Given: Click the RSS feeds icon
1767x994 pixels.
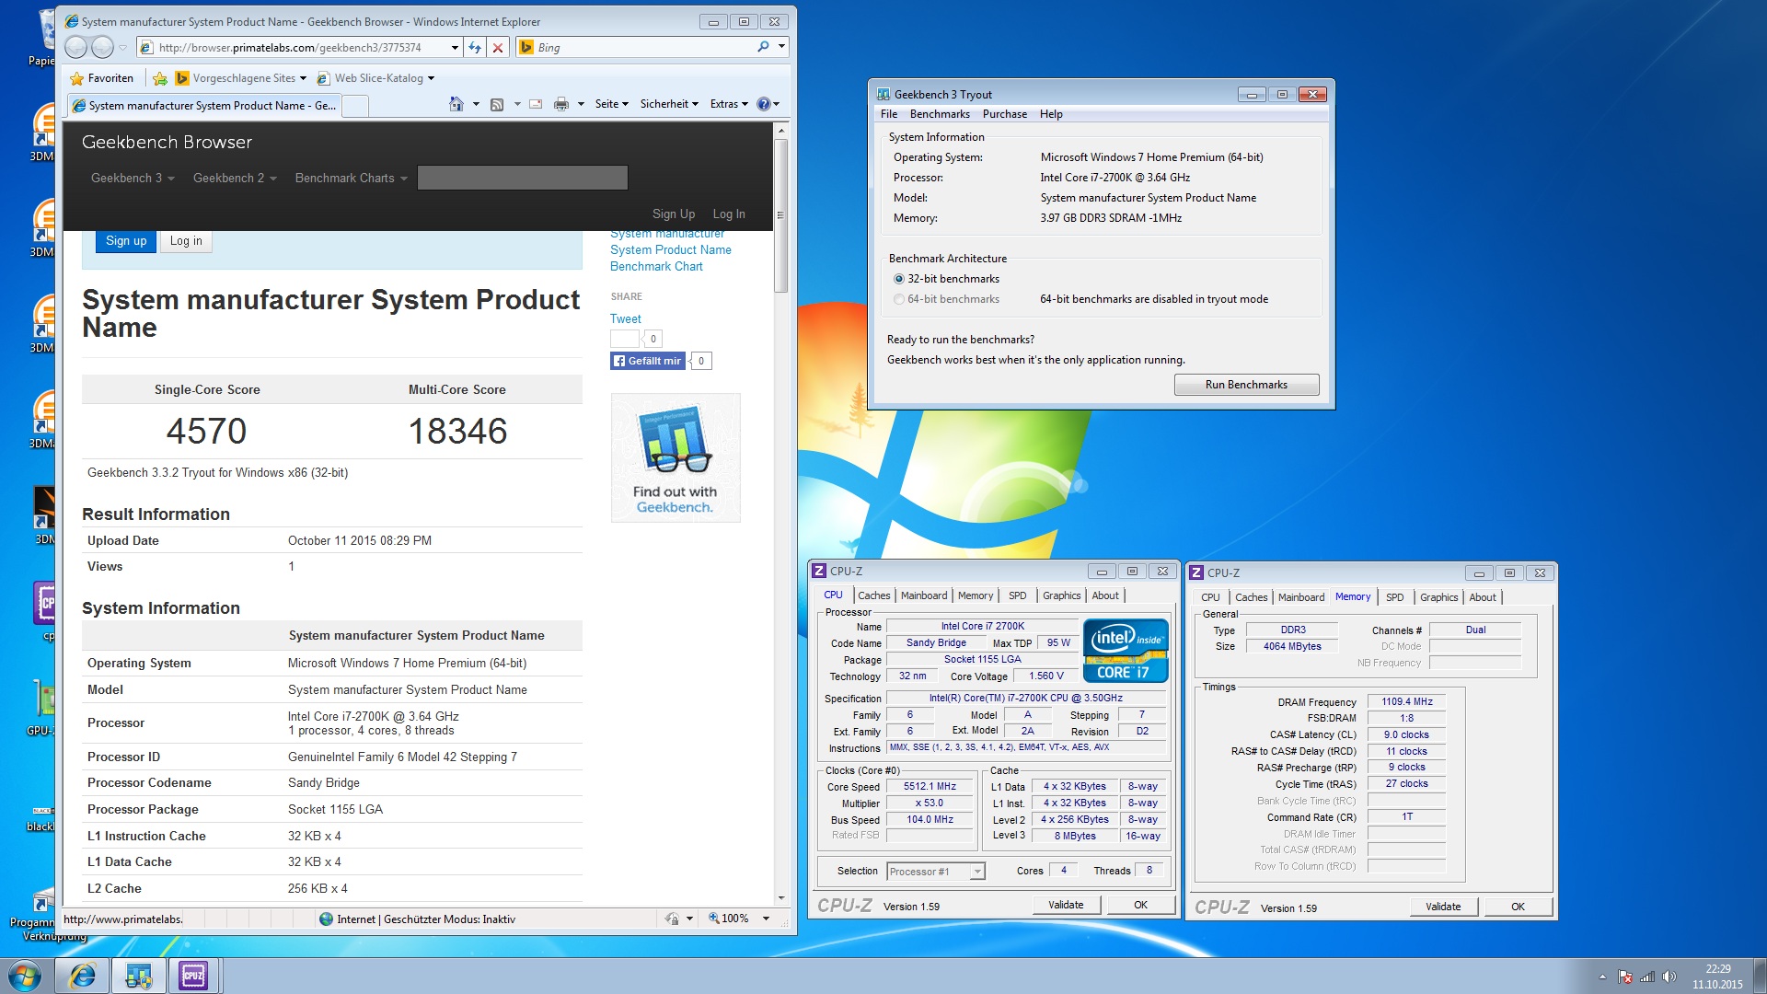Looking at the screenshot, I should point(497,104).
